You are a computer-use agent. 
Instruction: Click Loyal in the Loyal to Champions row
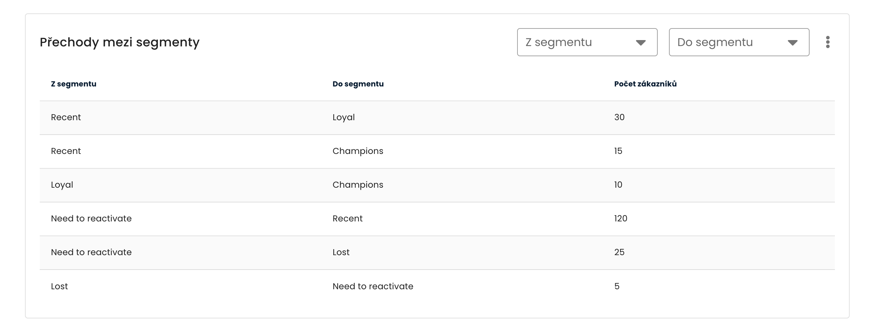pyautogui.click(x=62, y=185)
